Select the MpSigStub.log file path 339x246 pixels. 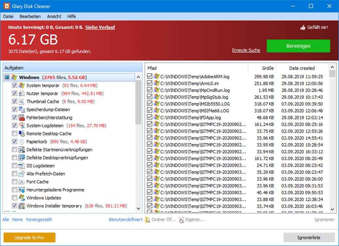click(x=194, y=97)
